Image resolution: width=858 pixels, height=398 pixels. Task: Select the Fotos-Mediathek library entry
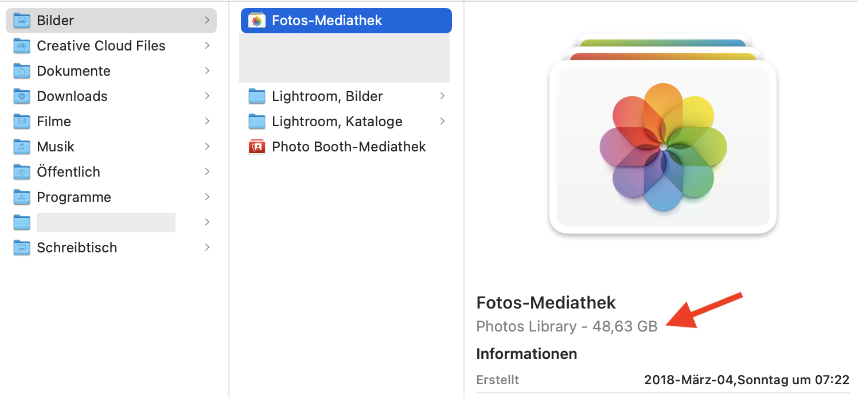pos(327,21)
